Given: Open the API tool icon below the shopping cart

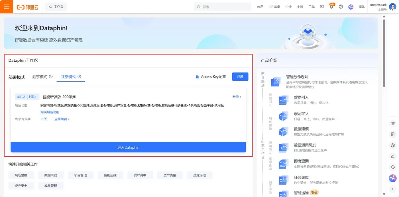Looking at the screenshot, I should [393, 134].
